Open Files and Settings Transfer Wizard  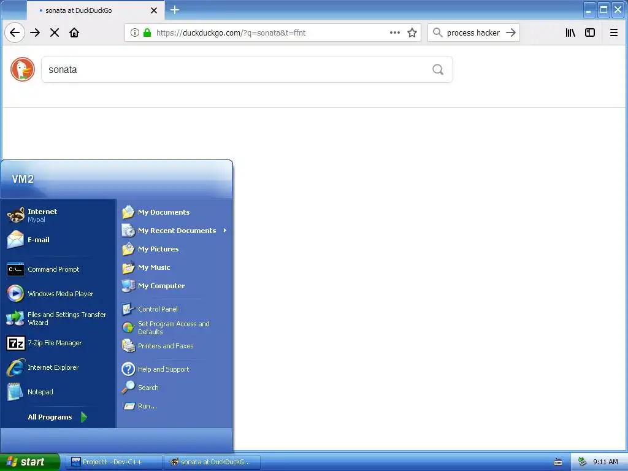click(x=58, y=318)
